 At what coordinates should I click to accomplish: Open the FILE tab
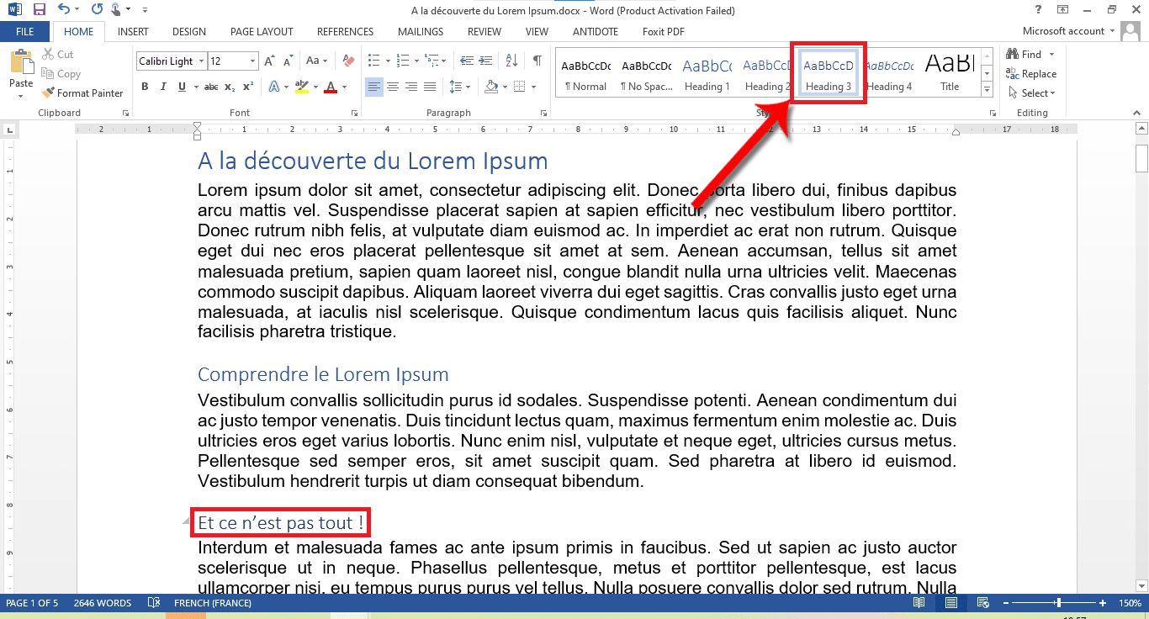(25, 32)
